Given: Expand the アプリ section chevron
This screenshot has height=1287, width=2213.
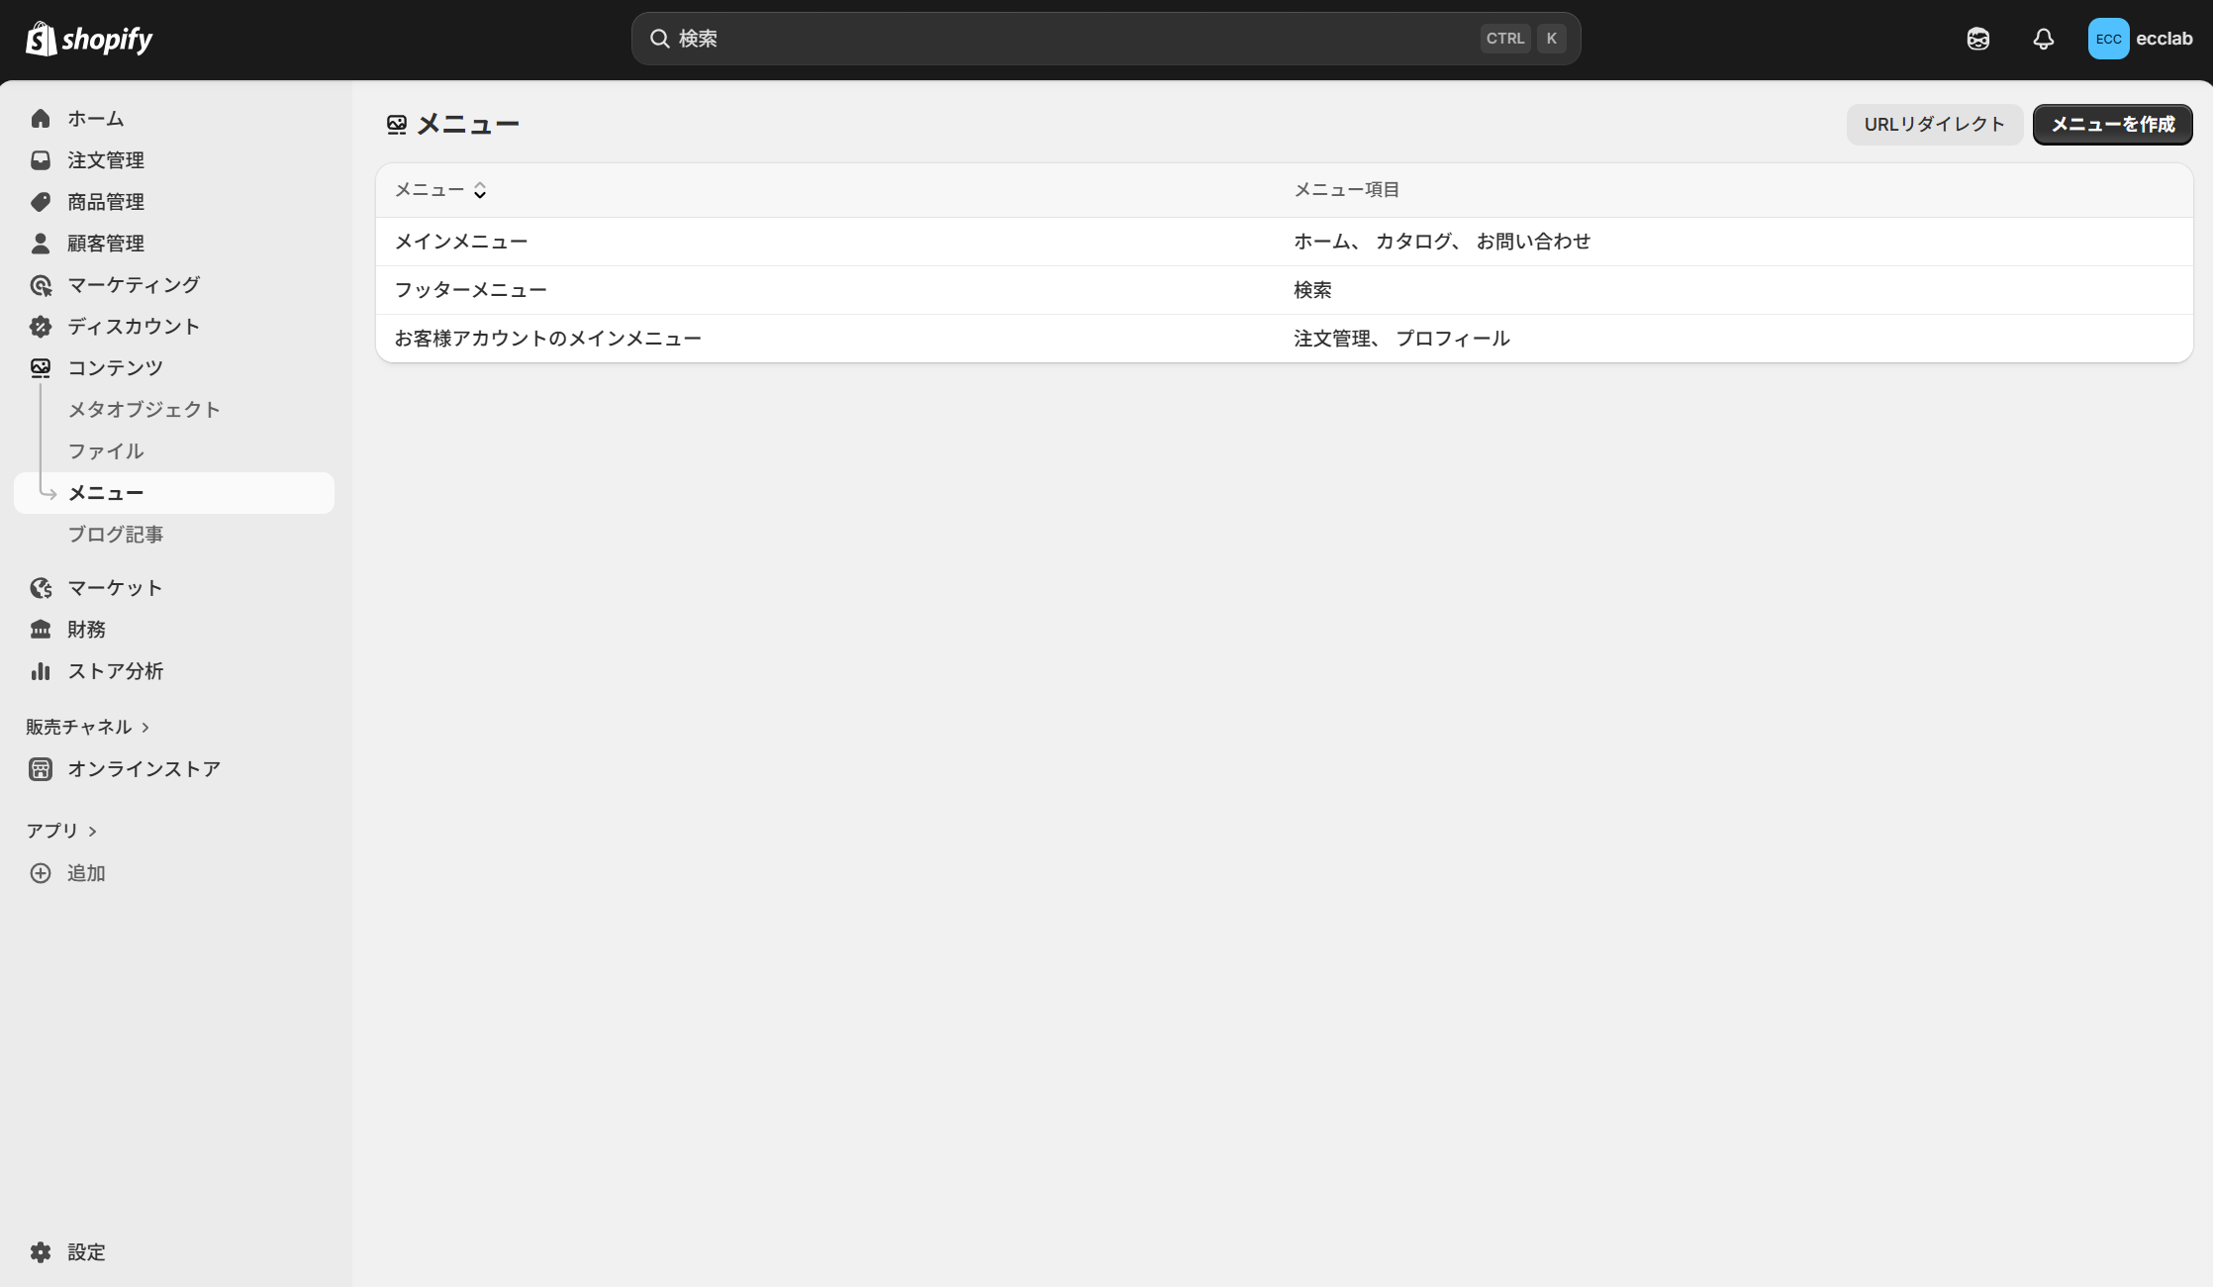Looking at the screenshot, I should (x=92, y=831).
